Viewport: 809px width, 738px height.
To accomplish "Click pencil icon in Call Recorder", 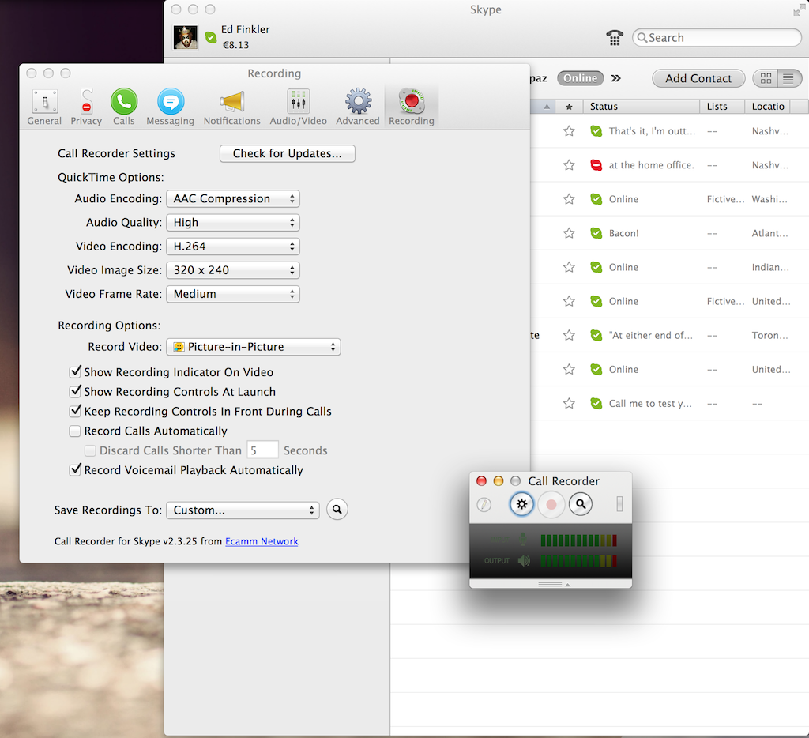I will pyautogui.click(x=484, y=504).
